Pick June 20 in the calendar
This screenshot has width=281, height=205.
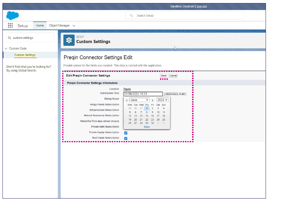(x=135, y=120)
